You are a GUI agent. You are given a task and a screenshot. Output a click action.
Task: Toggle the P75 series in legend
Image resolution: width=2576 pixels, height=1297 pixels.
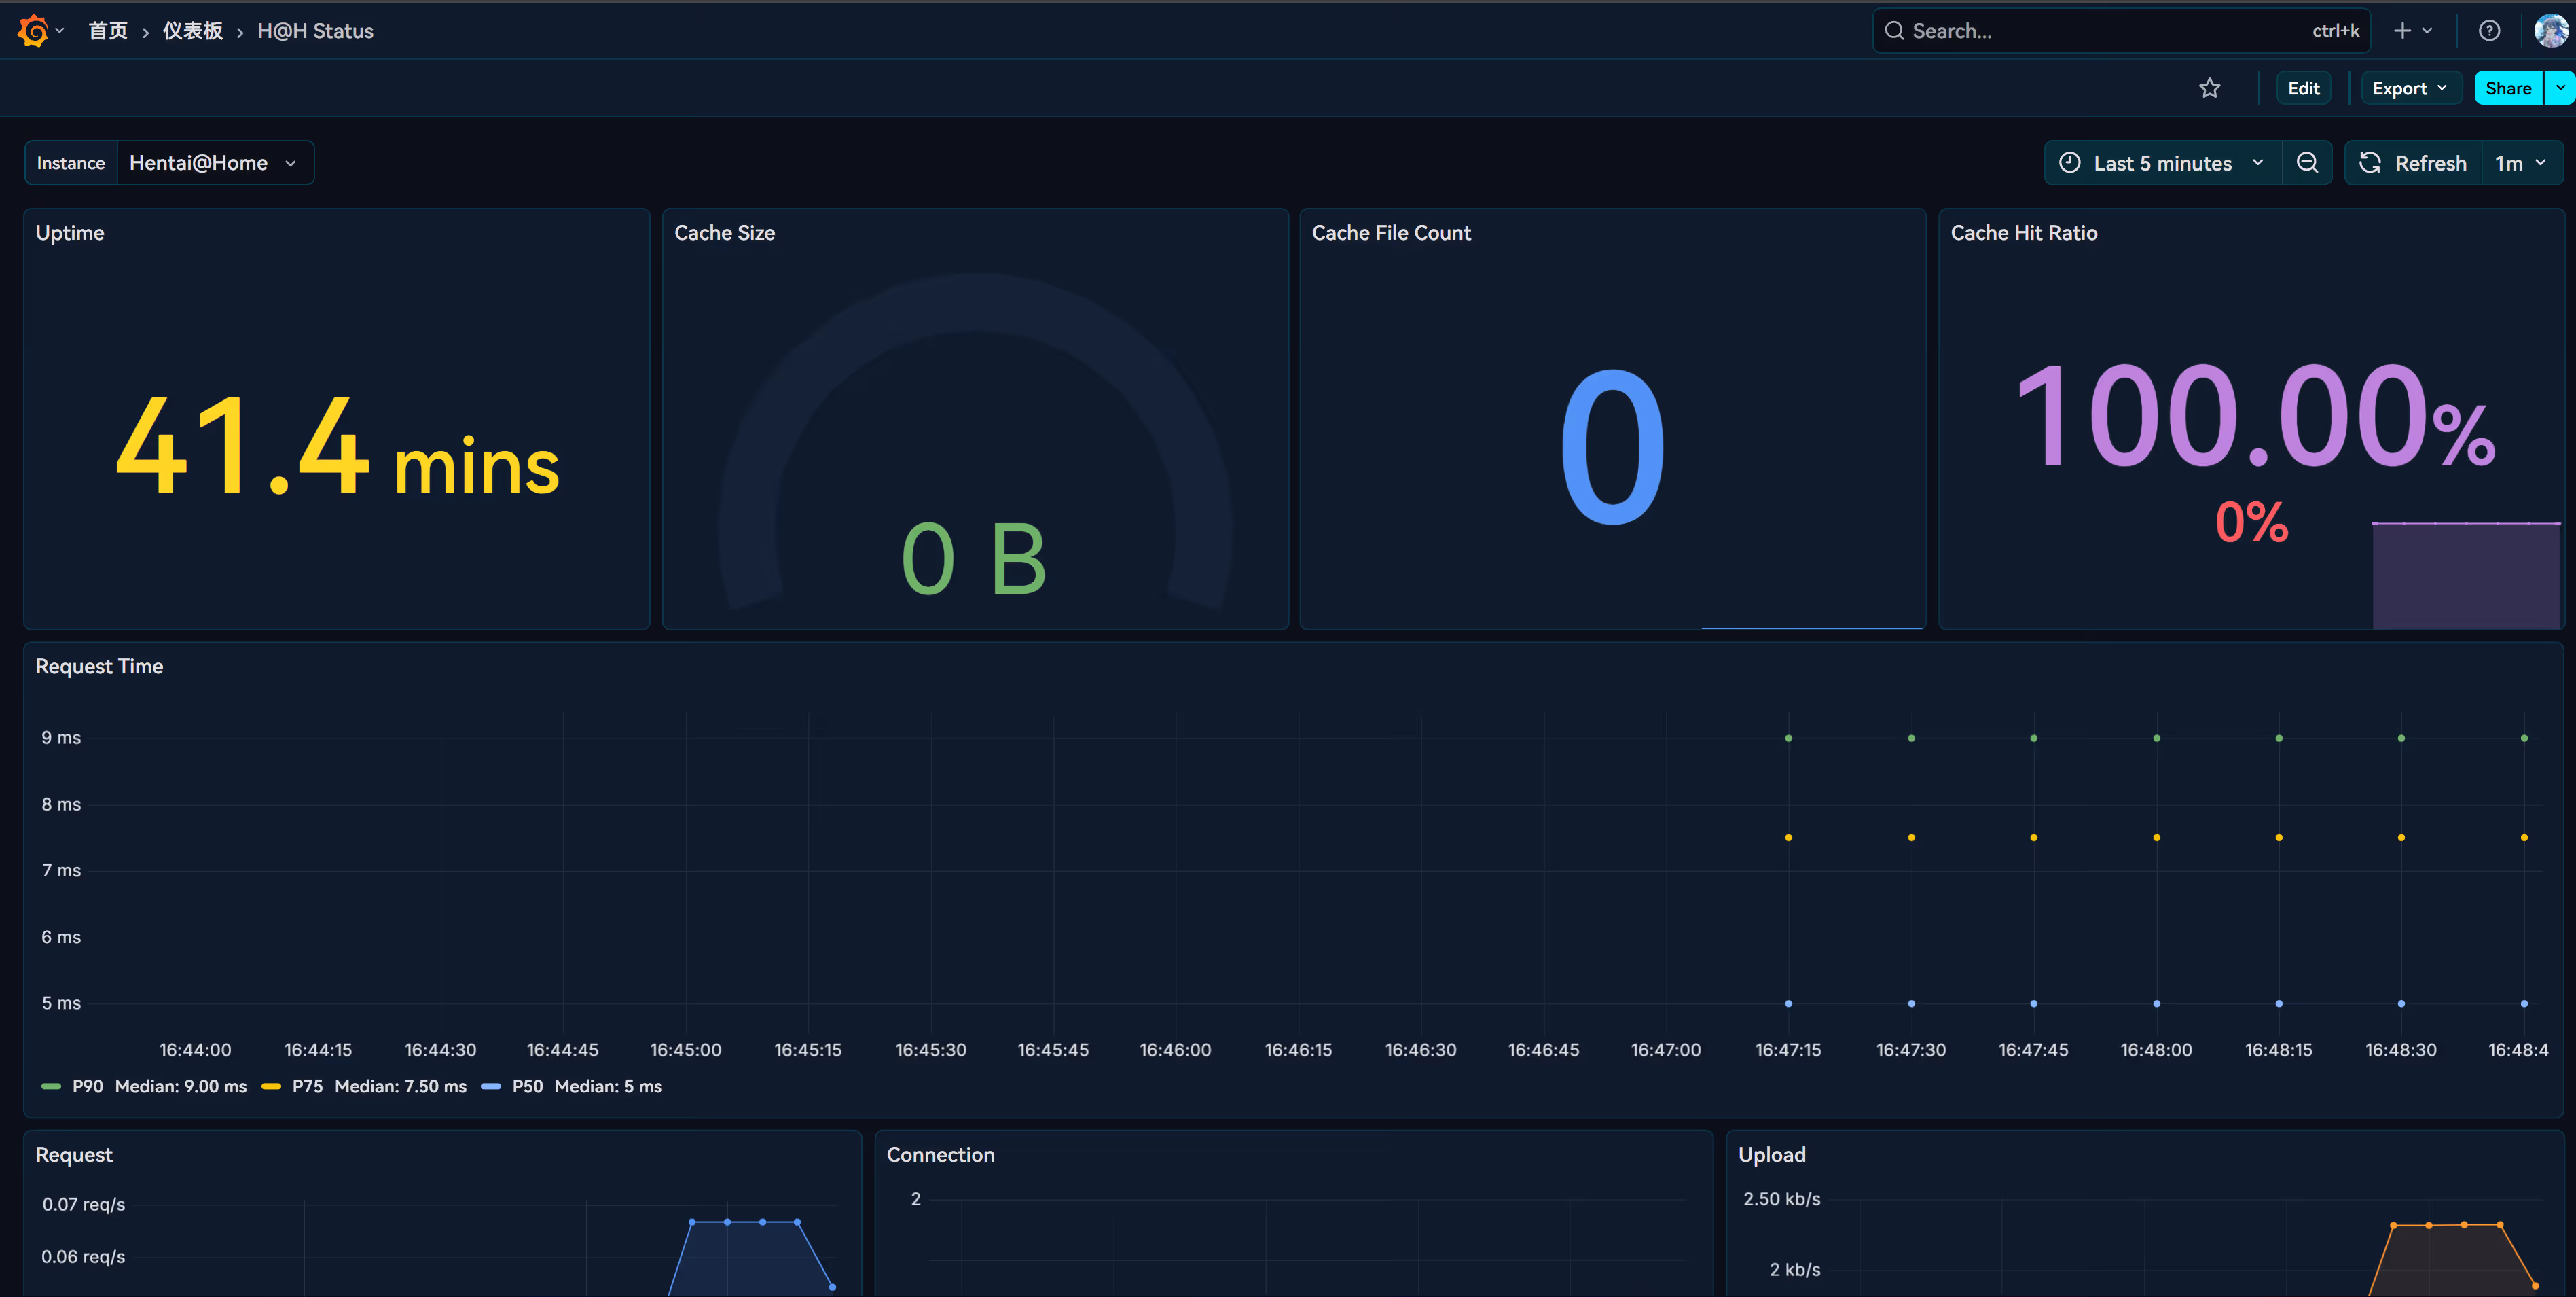(x=307, y=1086)
